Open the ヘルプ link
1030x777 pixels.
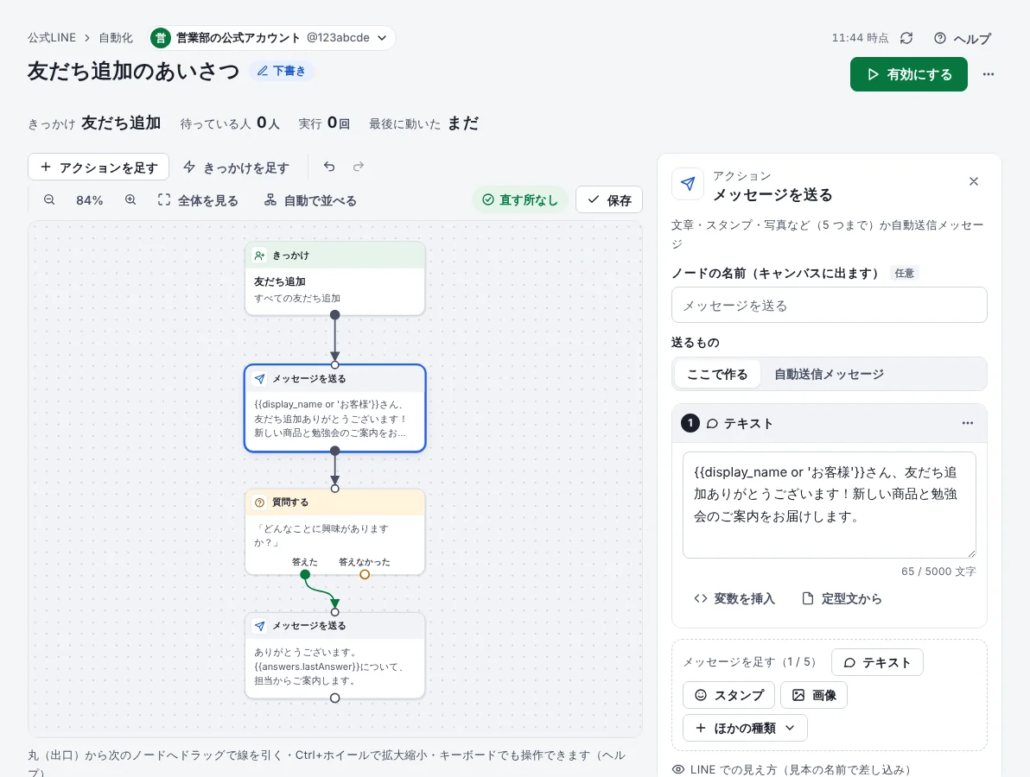[x=963, y=38]
